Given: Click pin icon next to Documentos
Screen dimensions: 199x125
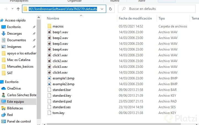Looking at the screenshot, I should click(34, 40).
